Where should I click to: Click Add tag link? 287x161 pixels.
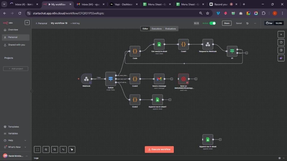[75, 23]
